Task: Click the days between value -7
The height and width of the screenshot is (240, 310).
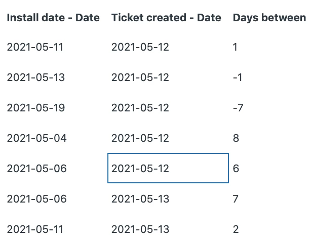Action: pos(238,108)
